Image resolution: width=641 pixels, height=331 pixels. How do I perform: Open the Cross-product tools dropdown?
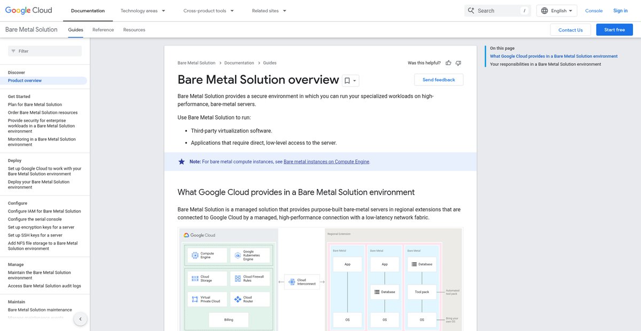coord(208,11)
